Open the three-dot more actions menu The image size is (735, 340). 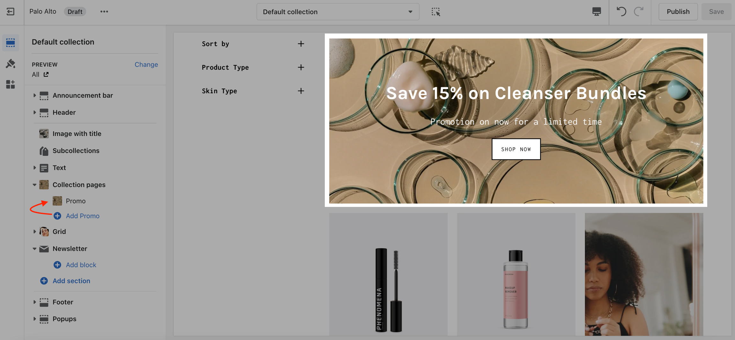point(104,12)
